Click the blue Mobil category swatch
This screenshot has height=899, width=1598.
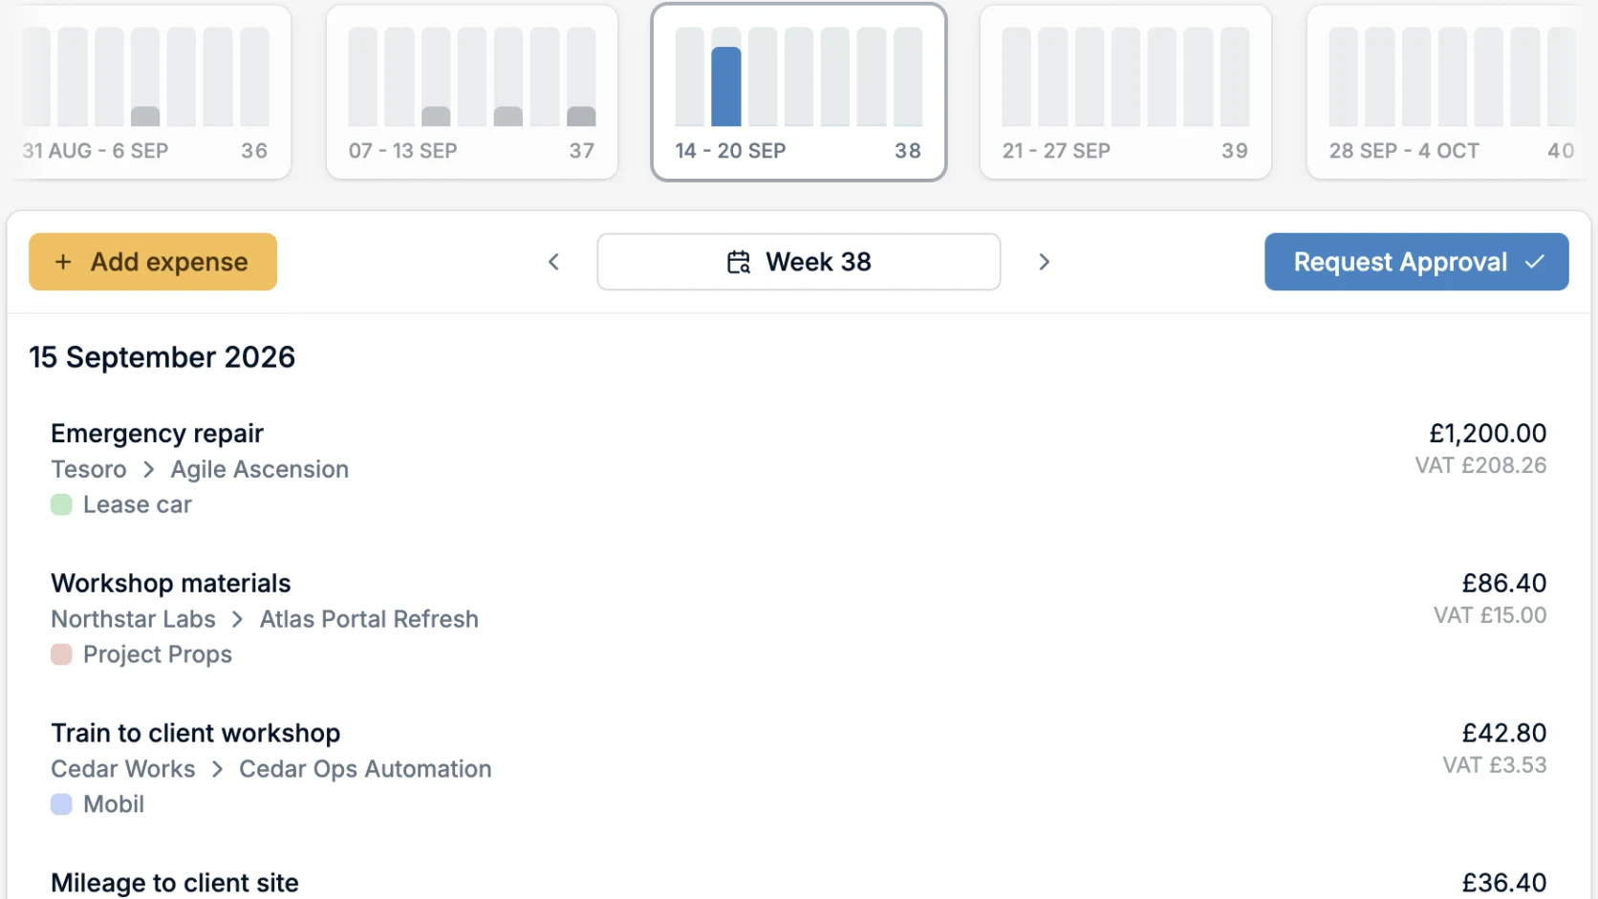coord(61,804)
